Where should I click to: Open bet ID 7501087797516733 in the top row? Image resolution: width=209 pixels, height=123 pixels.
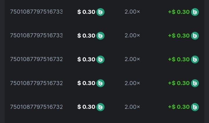pos(36,12)
